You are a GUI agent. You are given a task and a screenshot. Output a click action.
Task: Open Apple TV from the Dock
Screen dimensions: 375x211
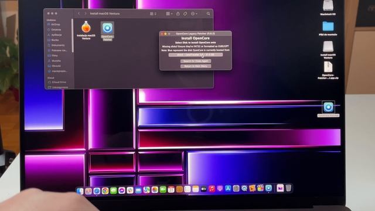(204, 189)
